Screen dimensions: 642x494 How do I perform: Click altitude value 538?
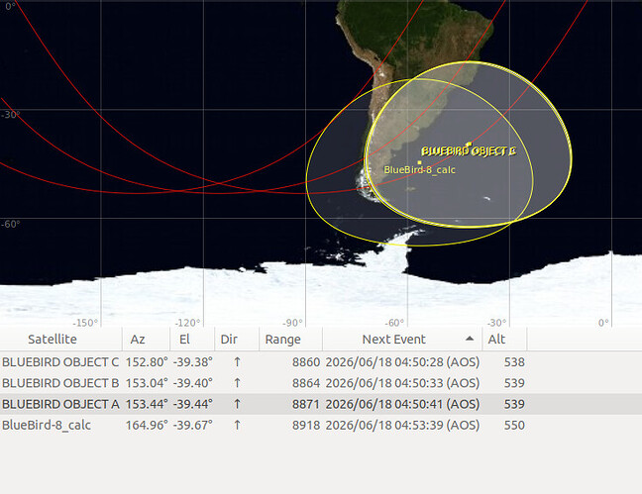tap(514, 362)
